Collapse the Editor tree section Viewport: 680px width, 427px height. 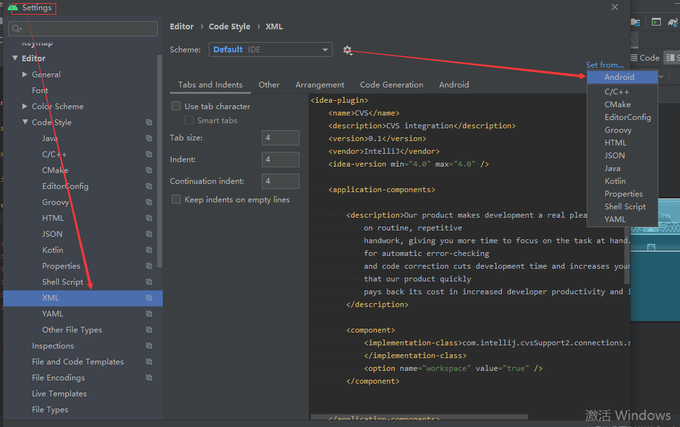pyautogui.click(x=15, y=58)
